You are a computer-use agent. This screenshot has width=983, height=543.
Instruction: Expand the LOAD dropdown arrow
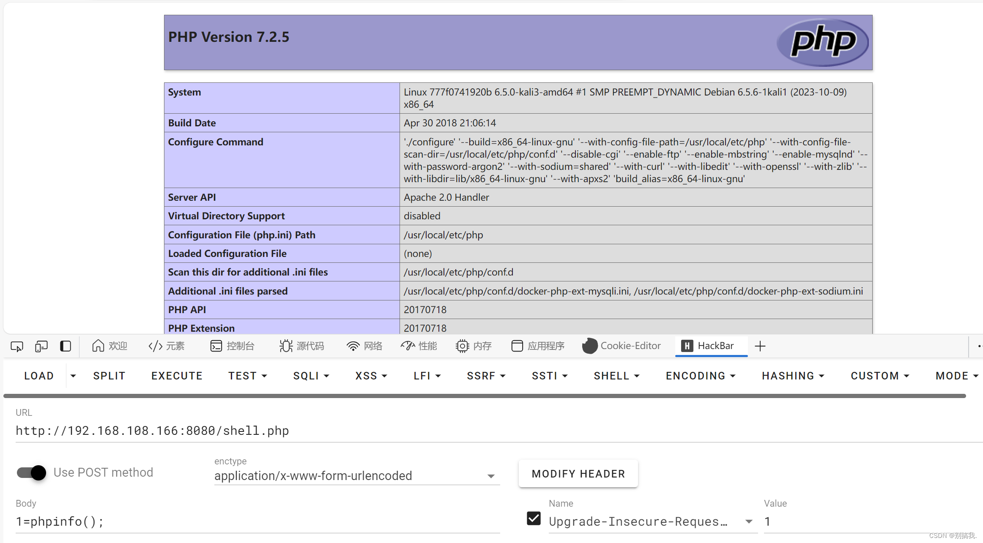[x=73, y=376]
